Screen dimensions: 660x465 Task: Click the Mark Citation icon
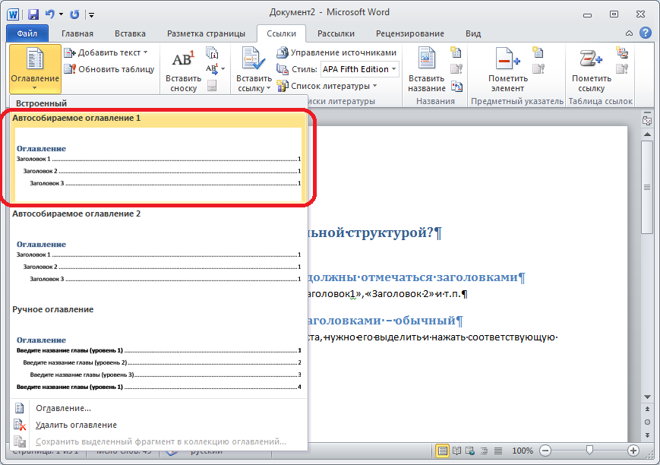tap(591, 61)
